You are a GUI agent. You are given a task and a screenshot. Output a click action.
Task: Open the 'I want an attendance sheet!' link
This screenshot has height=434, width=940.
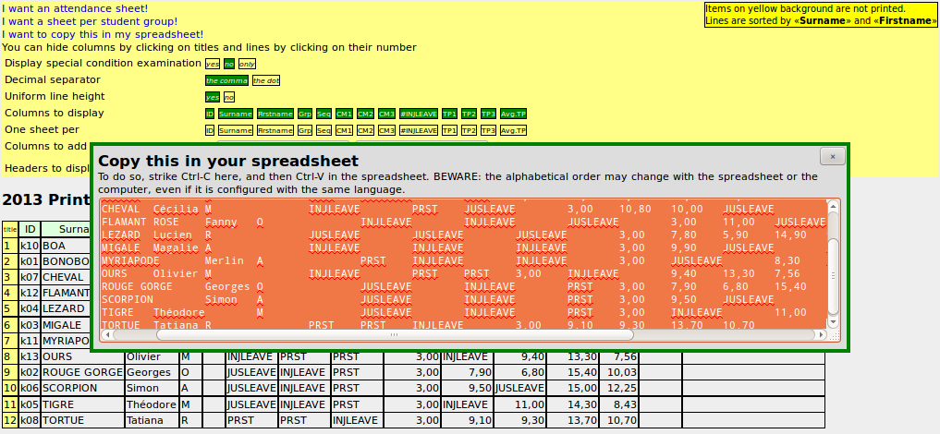pyautogui.click(x=75, y=8)
